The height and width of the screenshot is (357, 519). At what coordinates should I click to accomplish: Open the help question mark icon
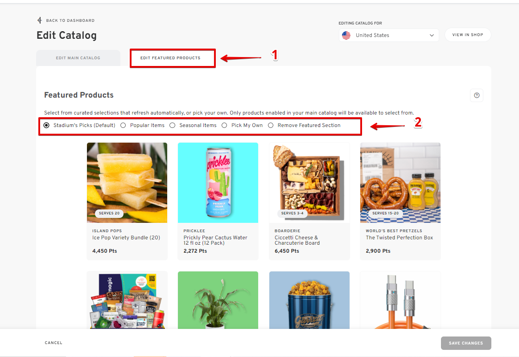[x=477, y=95]
